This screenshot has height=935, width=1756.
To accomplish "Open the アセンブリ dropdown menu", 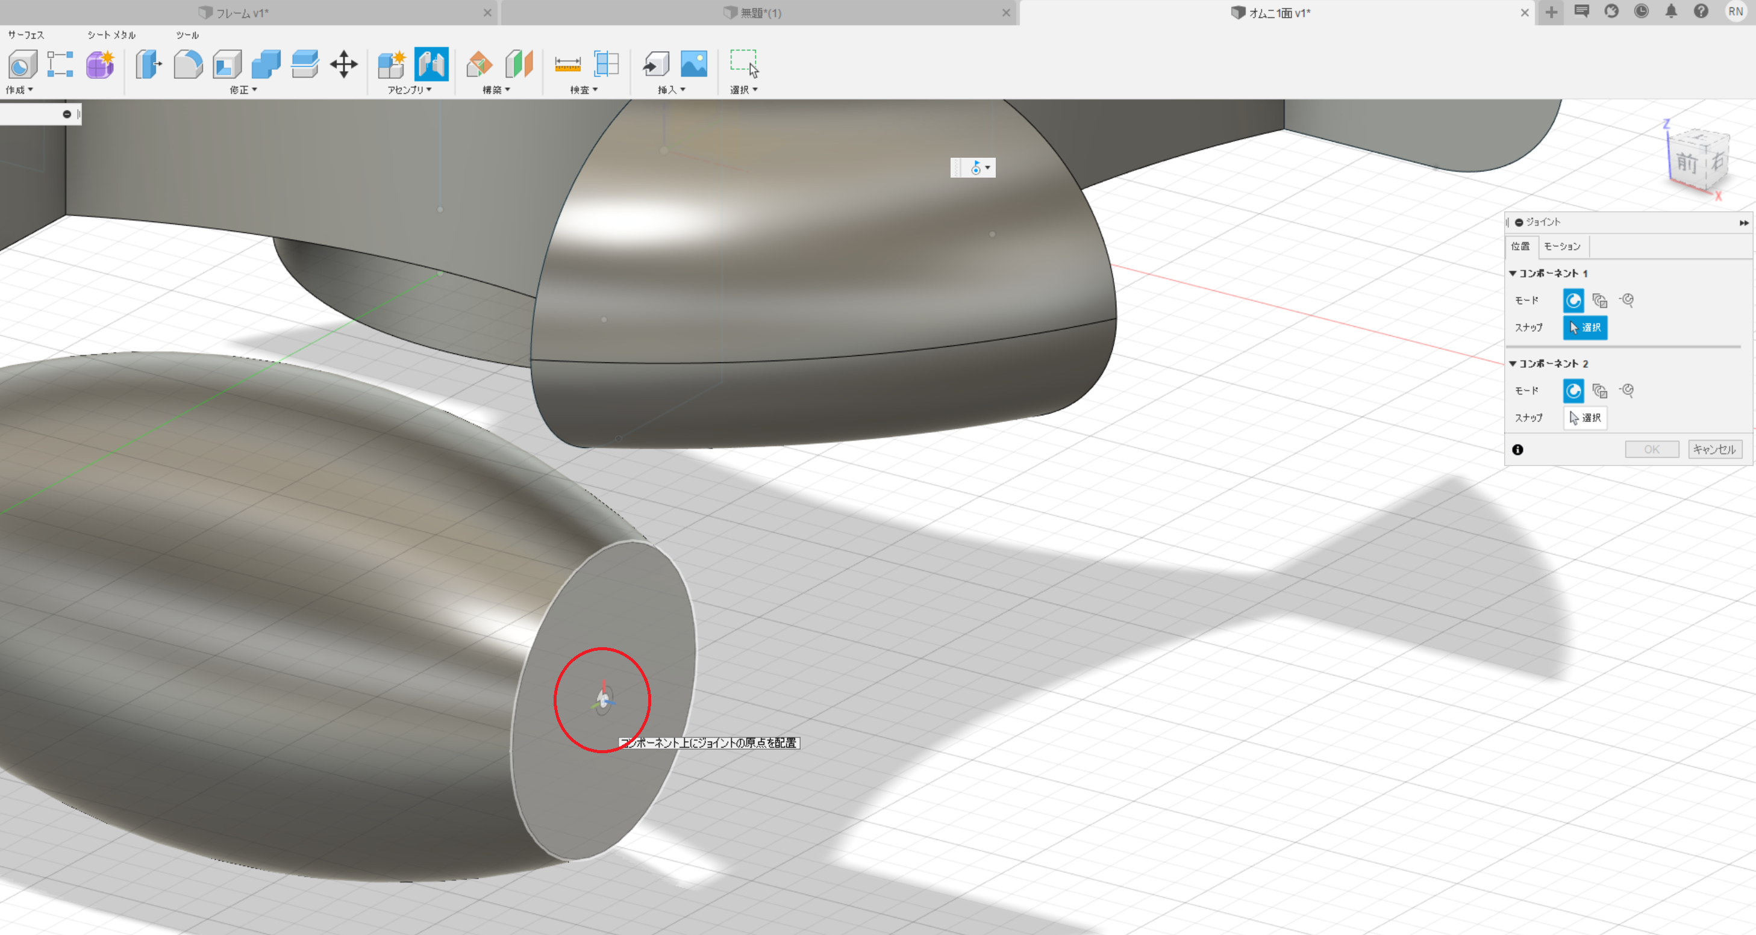I will tap(410, 90).
